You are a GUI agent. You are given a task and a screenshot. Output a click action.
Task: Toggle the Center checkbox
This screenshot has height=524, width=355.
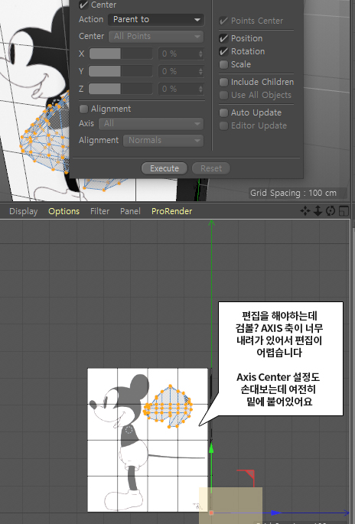pyautogui.click(x=83, y=5)
